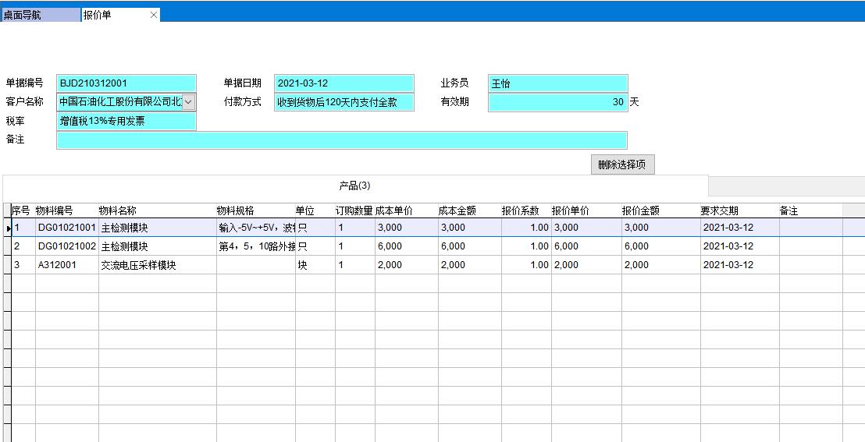Select the 产品(3) section tab
Image resolution: width=865 pixels, height=442 pixels.
point(354,186)
